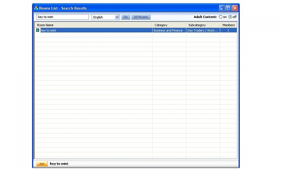Sort by Category column header
The width and height of the screenshot is (282, 169).
169,25
